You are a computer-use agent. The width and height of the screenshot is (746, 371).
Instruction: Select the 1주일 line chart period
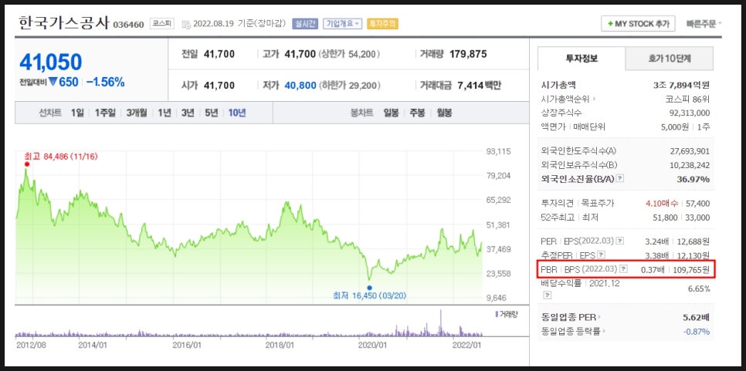pyautogui.click(x=105, y=113)
